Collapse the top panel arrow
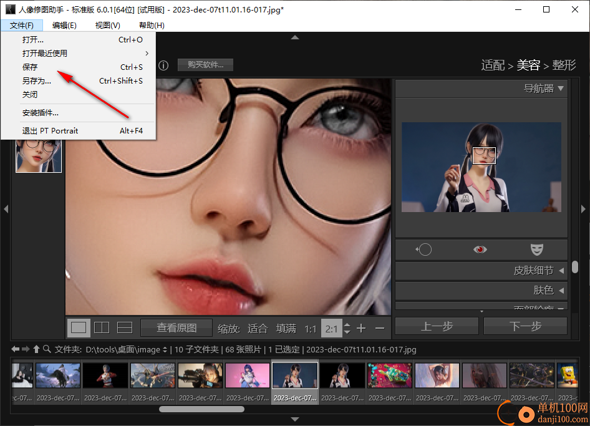 [x=295, y=37]
